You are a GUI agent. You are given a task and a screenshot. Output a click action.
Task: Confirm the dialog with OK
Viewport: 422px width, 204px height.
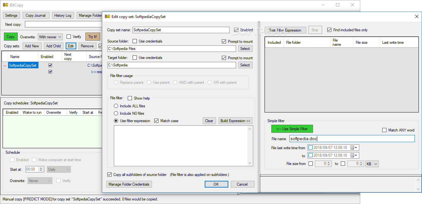point(216,184)
